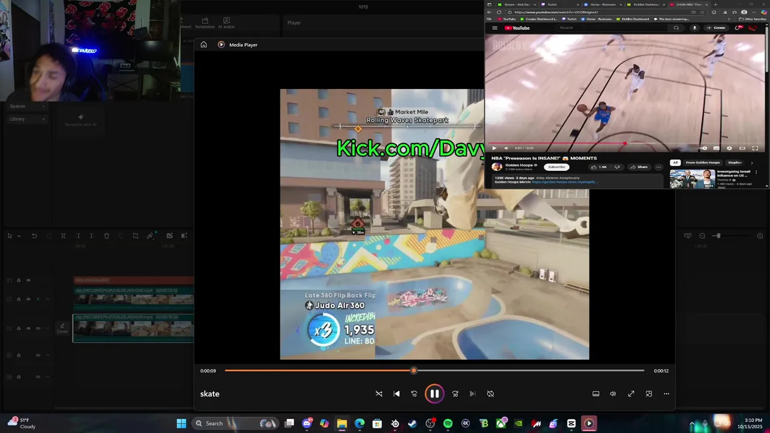Switch Media Player to mini player
Screen dimensions: 770x433
coord(648,394)
